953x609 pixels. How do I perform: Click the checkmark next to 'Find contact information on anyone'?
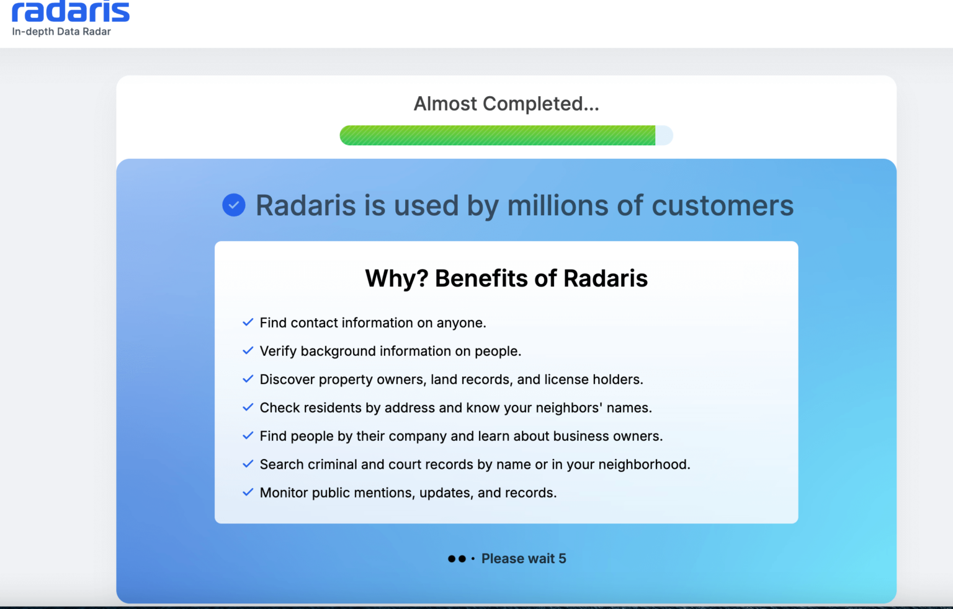[x=248, y=322]
